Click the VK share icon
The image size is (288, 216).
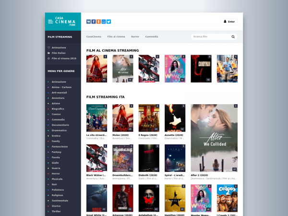pos(89,22)
